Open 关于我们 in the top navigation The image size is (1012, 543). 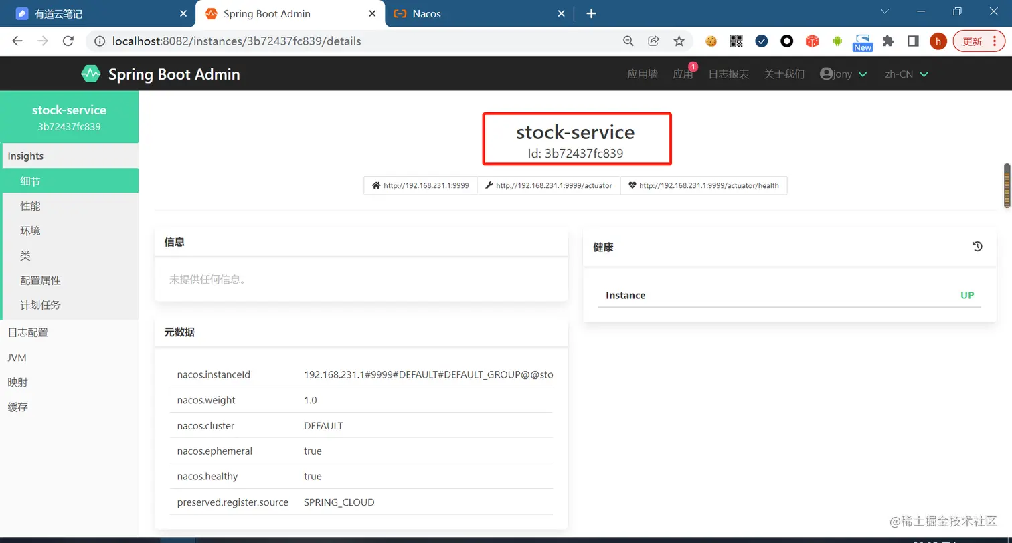coord(784,74)
